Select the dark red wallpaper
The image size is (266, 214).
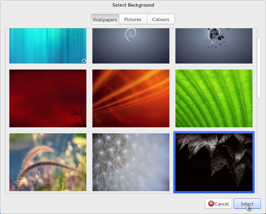[x=48, y=98]
